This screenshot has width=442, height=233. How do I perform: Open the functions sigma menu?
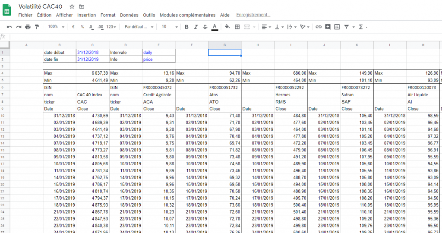point(360,27)
